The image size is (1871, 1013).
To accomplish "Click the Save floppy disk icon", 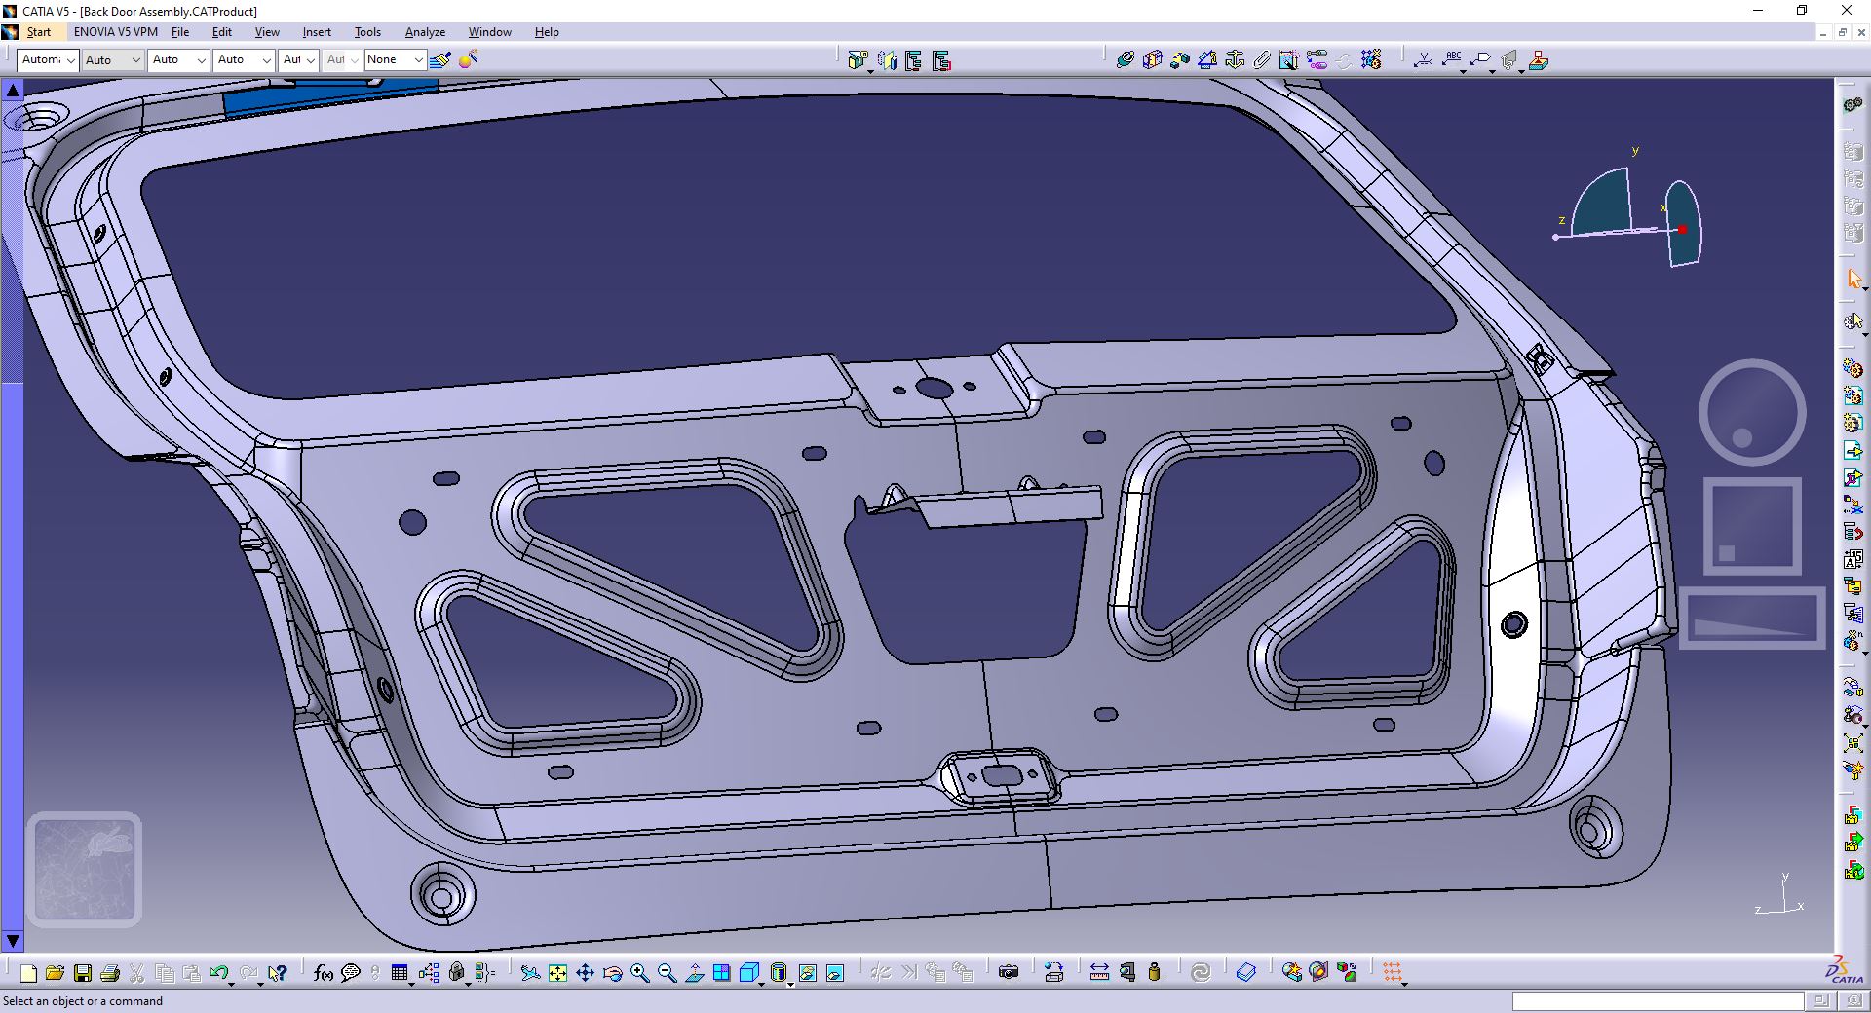I will (x=83, y=972).
